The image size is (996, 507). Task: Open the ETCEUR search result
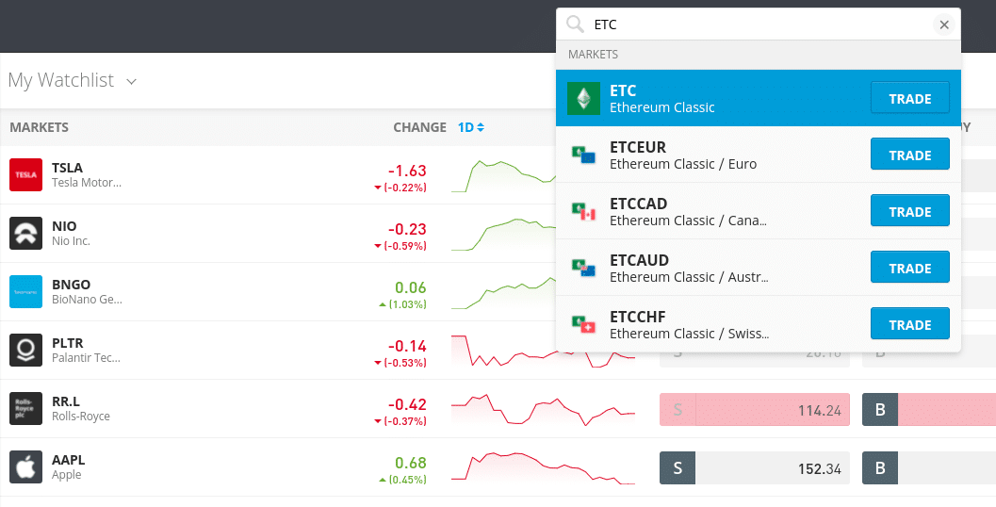[x=758, y=155]
